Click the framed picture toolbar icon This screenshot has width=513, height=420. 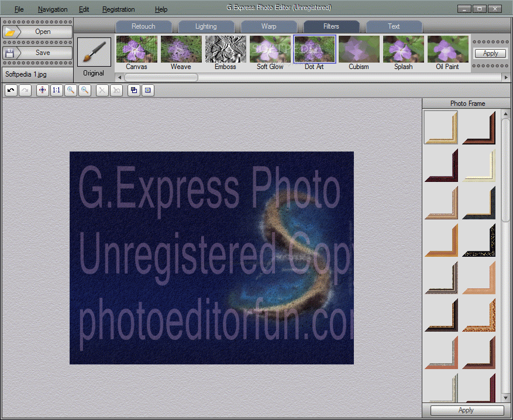[x=148, y=90]
